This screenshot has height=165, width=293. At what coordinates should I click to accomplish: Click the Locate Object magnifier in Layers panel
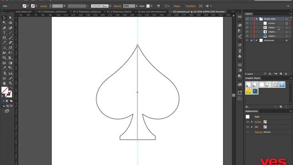[x=265, y=74]
